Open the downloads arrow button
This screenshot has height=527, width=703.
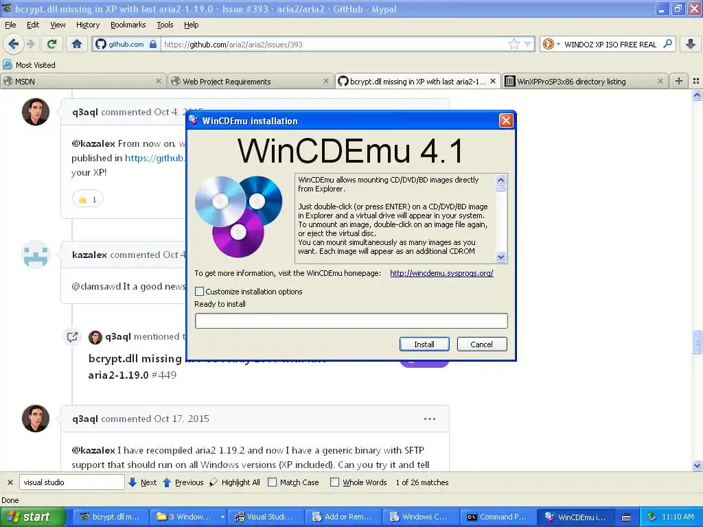click(x=691, y=44)
